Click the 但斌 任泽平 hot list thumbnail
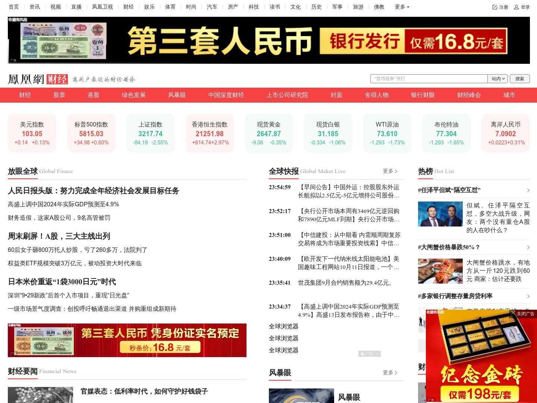Viewport: 537px width, 403px height. [440, 214]
